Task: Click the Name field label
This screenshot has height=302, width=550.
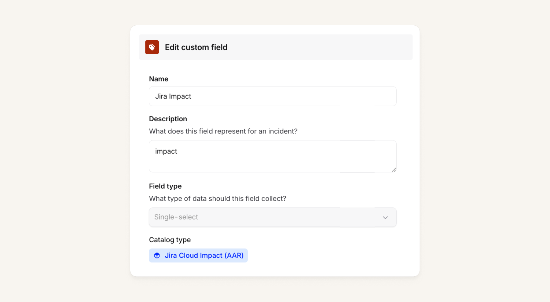Action: pyautogui.click(x=158, y=79)
